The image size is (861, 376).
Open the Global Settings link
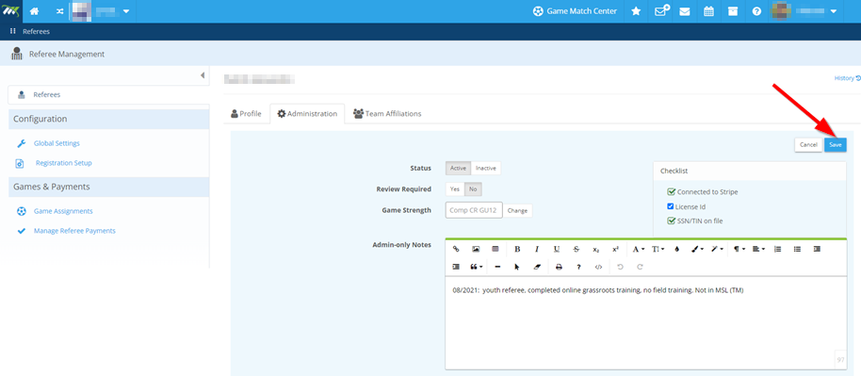click(x=57, y=143)
